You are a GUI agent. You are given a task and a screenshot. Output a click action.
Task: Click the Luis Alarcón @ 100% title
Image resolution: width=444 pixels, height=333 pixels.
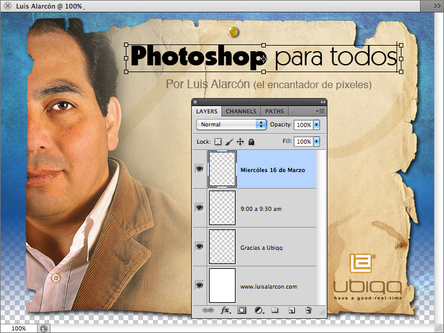pyautogui.click(x=49, y=6)
